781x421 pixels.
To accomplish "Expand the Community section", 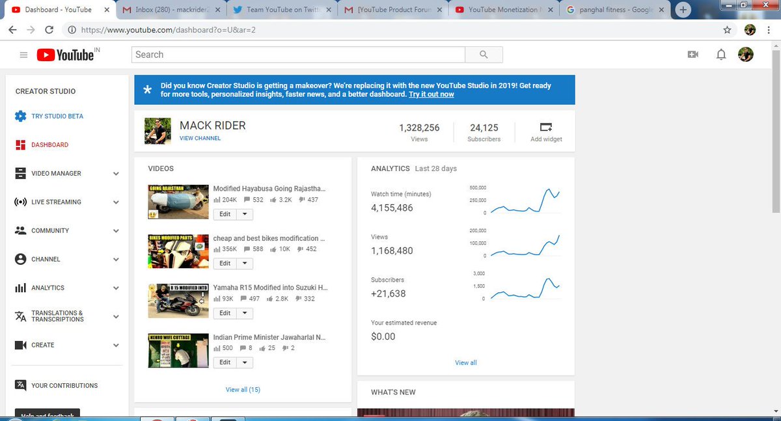I will coord(116,231).
